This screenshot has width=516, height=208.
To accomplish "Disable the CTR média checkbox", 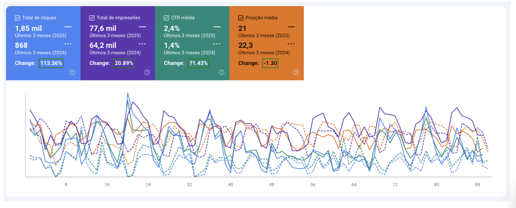I will tap(167, 18).
